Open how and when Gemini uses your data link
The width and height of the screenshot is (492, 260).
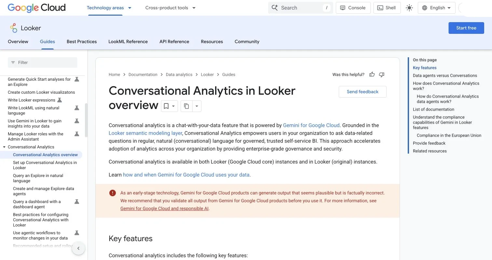pos(186,175)
